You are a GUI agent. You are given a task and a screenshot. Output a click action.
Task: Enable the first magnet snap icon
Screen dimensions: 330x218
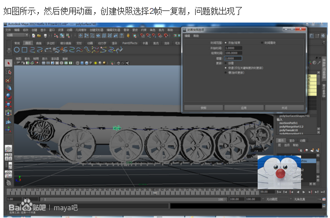[x=142, y=35]
